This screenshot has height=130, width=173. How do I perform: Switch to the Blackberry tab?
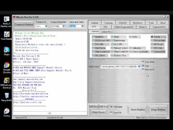(138, 23)
